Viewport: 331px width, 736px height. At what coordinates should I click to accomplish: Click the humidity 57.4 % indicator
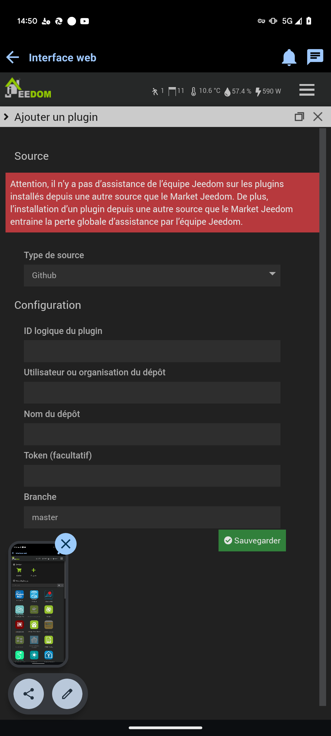pyautogui.click(x=238, y=91)
